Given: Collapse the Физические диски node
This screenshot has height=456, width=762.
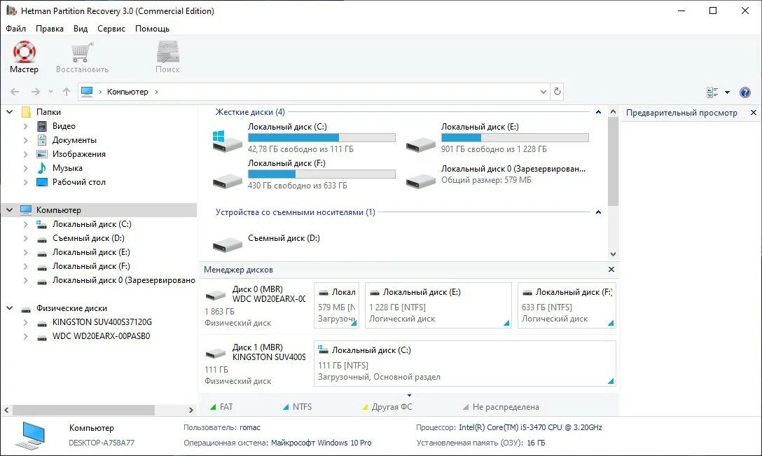Looking at the screenshot, I should pyautogui.click(x=9, y=308).
